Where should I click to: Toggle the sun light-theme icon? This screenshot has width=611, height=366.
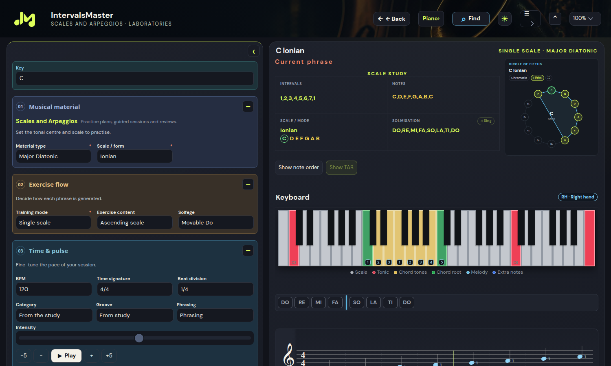(505, 19)
